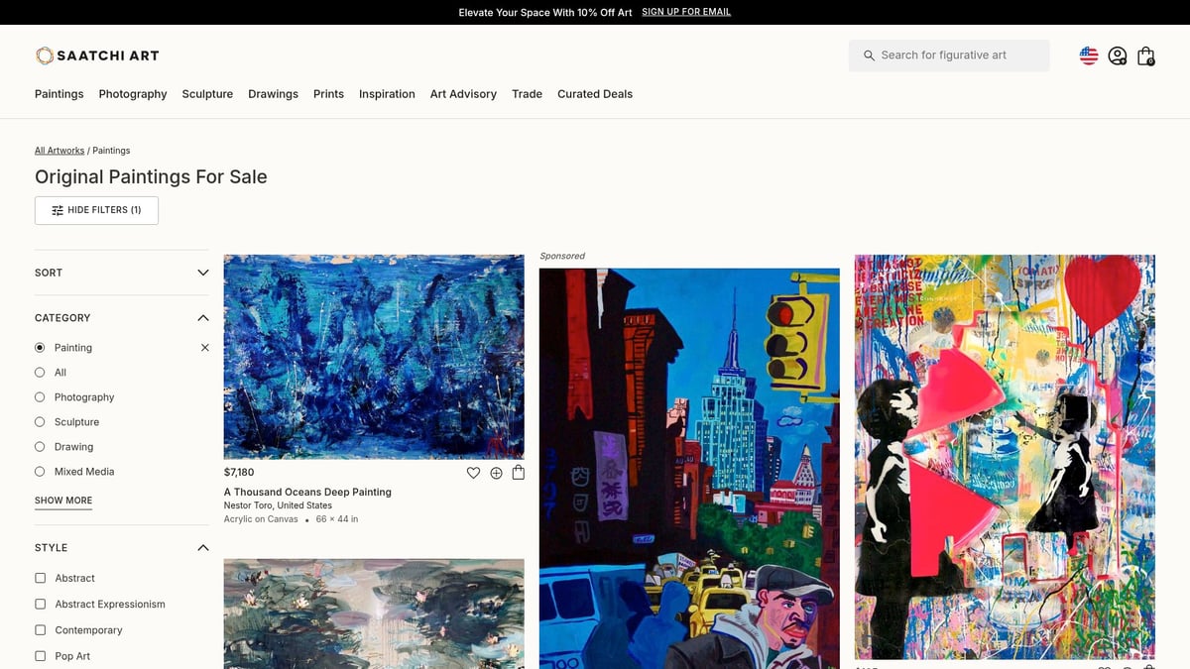Open the Prints menu
Screen dimensions: 1190x669
pos(328,94)
